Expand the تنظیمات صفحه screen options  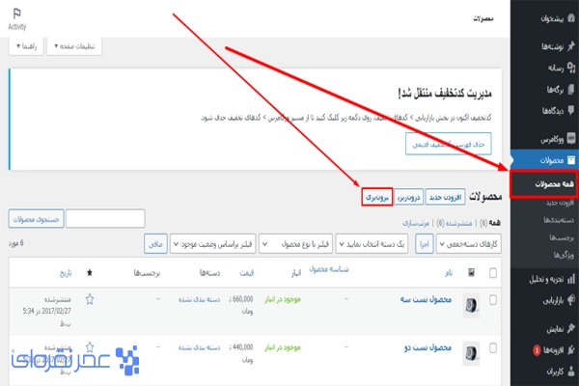point(74,46)
